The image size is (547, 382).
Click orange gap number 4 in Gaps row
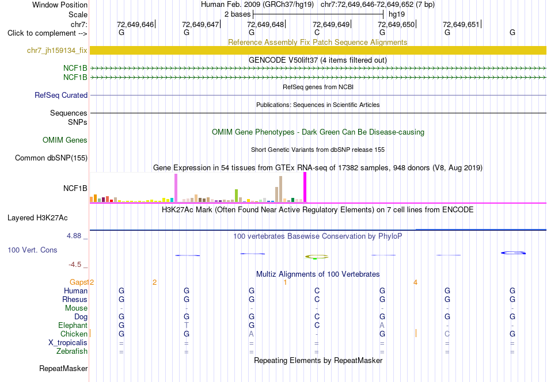[415, 282]
